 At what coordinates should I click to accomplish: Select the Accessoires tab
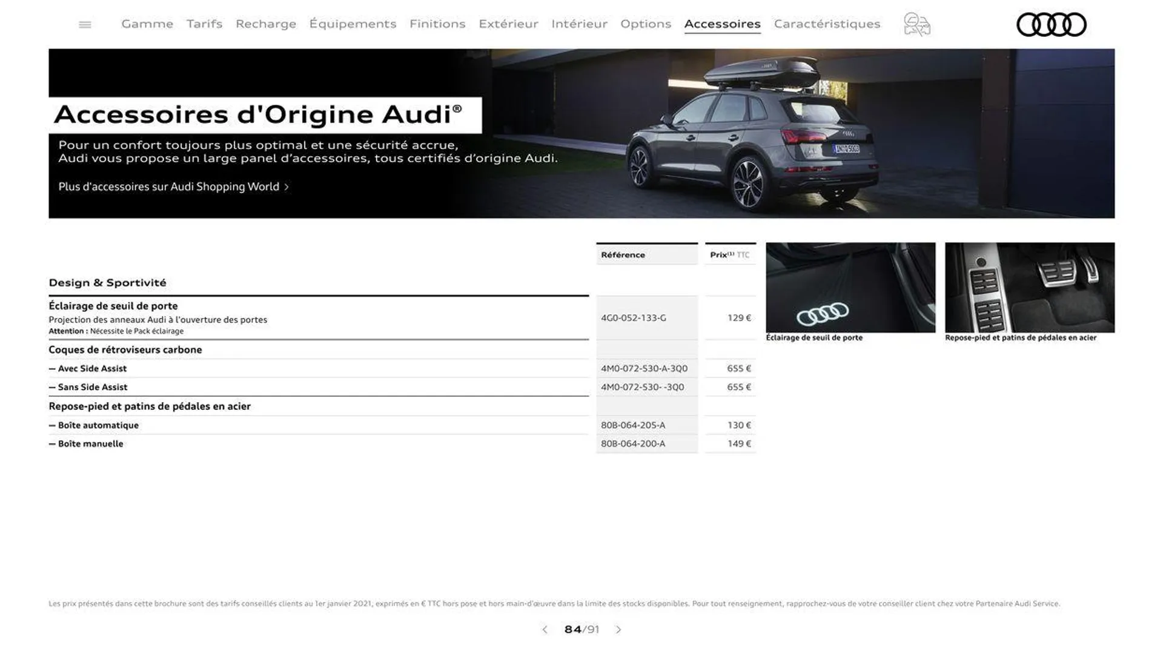click(723, 24)
